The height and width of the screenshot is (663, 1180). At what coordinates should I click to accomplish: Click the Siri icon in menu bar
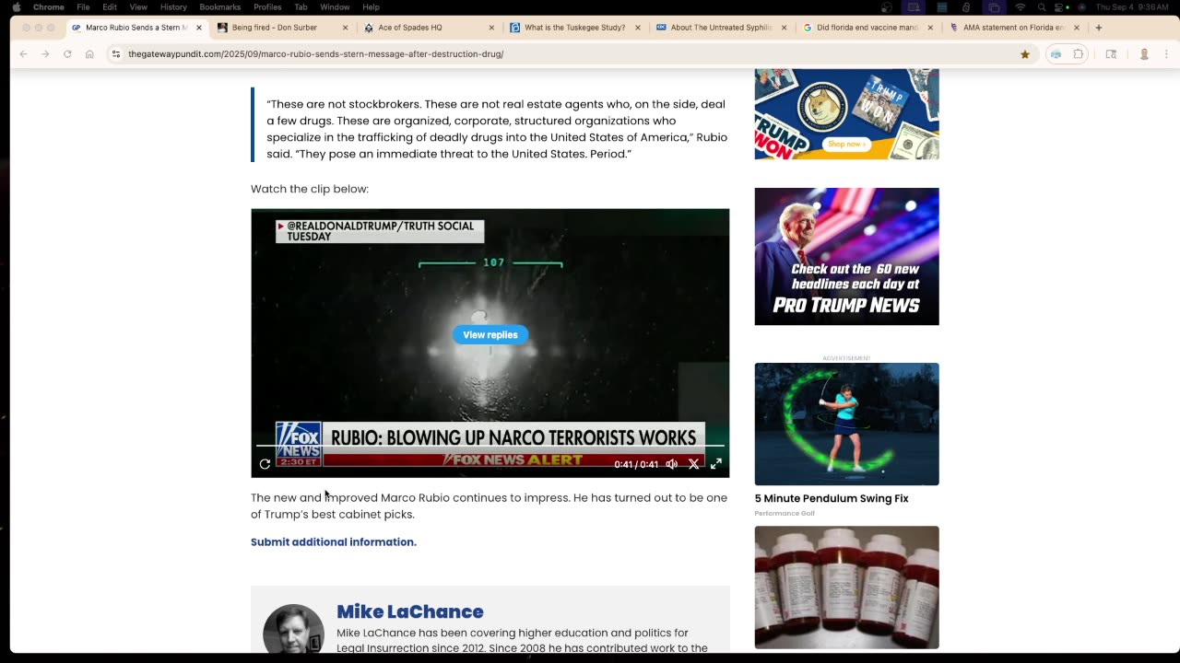click(x=1081, y=7)
